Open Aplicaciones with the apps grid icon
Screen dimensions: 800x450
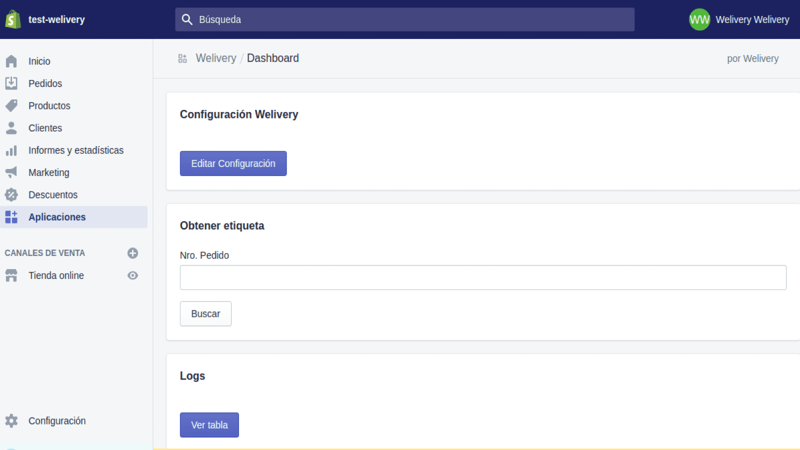tap(11, 217)
